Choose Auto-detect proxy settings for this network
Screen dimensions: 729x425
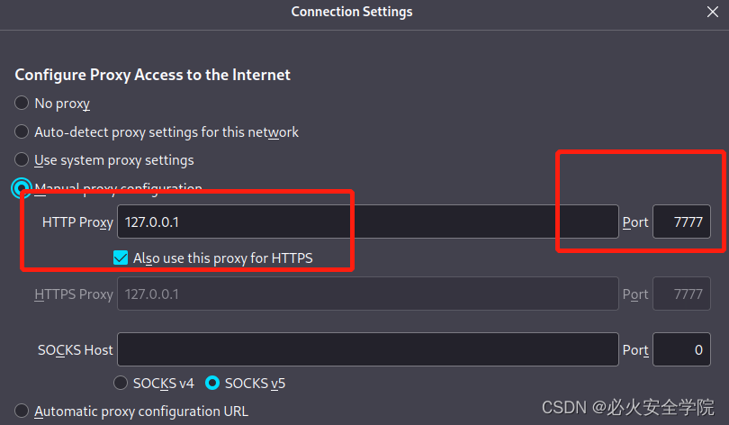coord(22,131)
